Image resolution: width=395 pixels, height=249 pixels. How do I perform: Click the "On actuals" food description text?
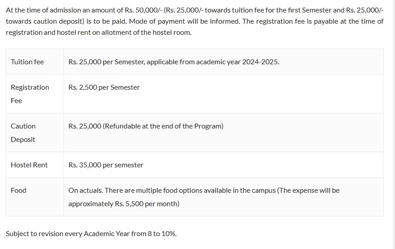click(85, 191)
